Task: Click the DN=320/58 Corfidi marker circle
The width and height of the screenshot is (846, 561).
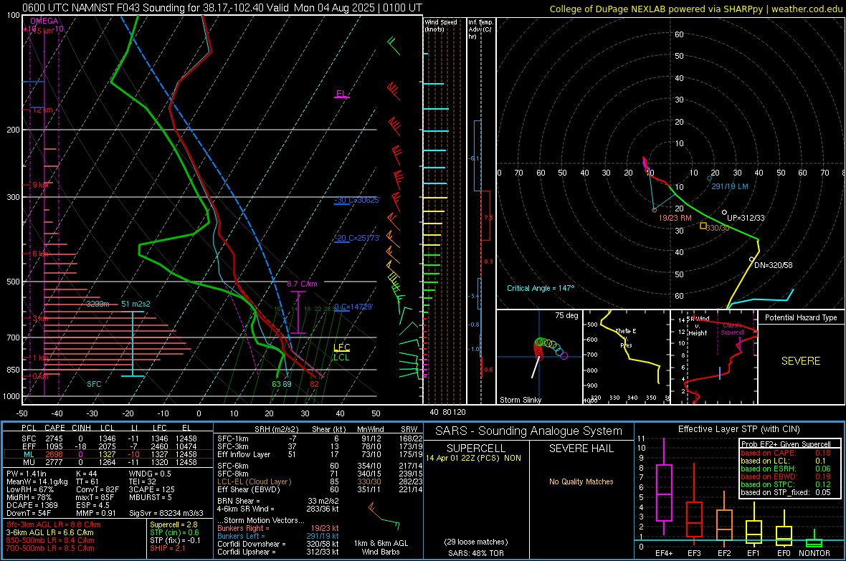Action: click(x=751, y=259)
